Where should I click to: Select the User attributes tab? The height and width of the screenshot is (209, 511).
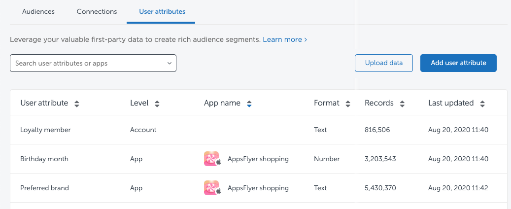click(x=162, y=11)
